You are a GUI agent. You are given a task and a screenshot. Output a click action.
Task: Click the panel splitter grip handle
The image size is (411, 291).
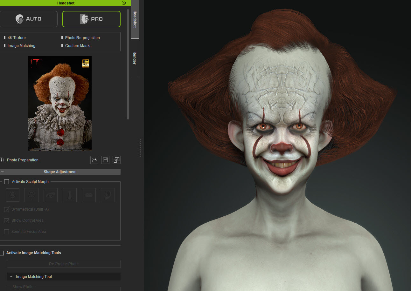[140, 148]
